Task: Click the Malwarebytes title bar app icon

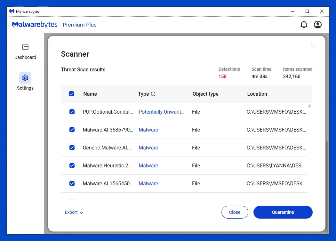Action: point(12,11)
